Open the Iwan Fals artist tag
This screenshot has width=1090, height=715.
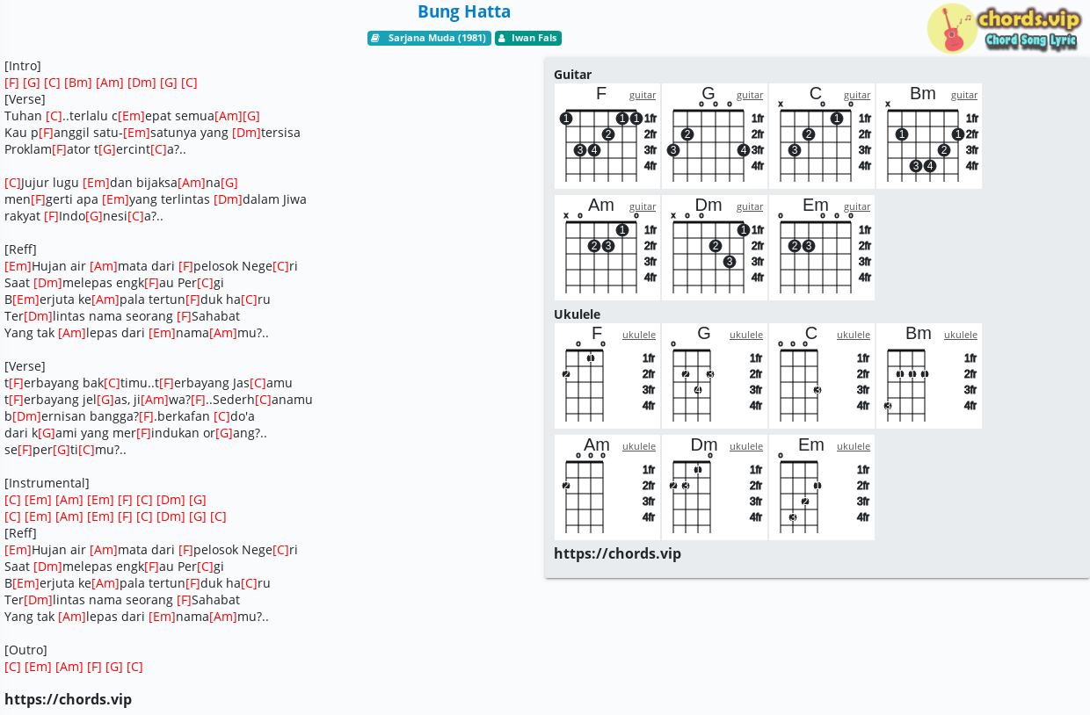coord(528,38)
